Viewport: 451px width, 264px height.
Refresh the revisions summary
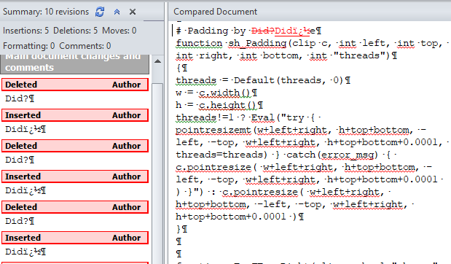tap(100, 12)
